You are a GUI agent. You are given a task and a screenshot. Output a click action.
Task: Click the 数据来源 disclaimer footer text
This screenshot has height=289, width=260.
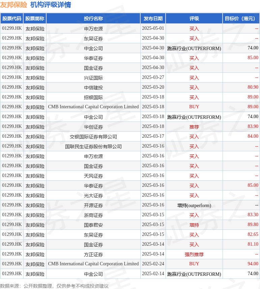[x=54, y=286]
